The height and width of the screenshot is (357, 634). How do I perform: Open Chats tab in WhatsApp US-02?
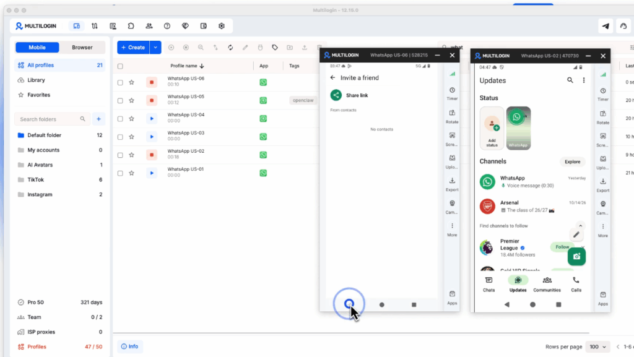[x=489, y=284]
